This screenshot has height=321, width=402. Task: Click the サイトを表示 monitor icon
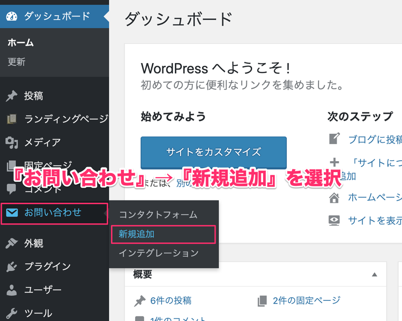click(334, 221)
